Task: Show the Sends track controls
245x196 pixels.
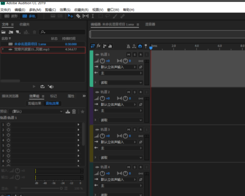Action: pyautogui.click(x=104, y=46)
